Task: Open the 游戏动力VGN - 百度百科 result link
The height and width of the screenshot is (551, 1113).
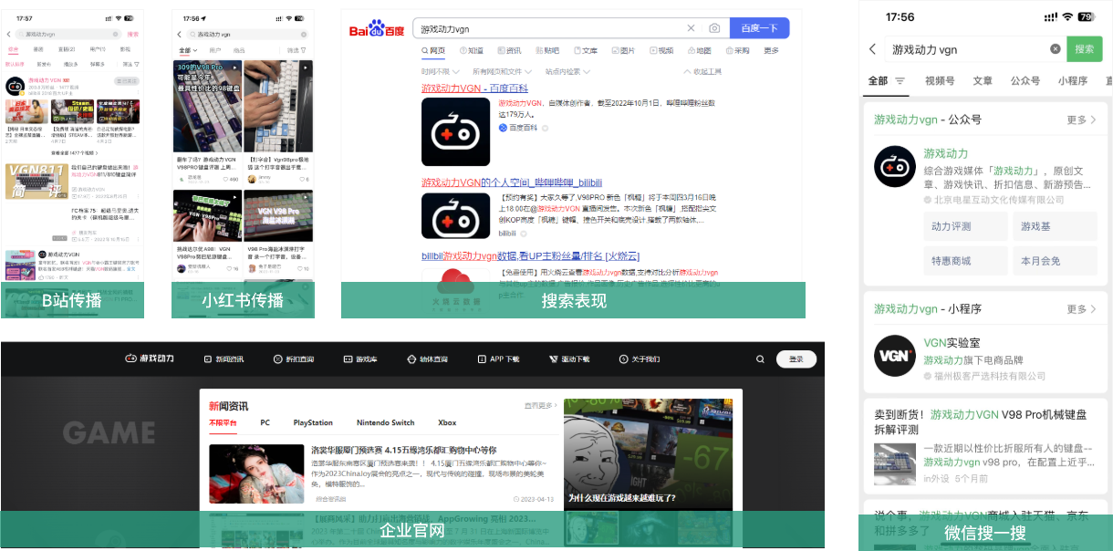Action: click(474, 88)
